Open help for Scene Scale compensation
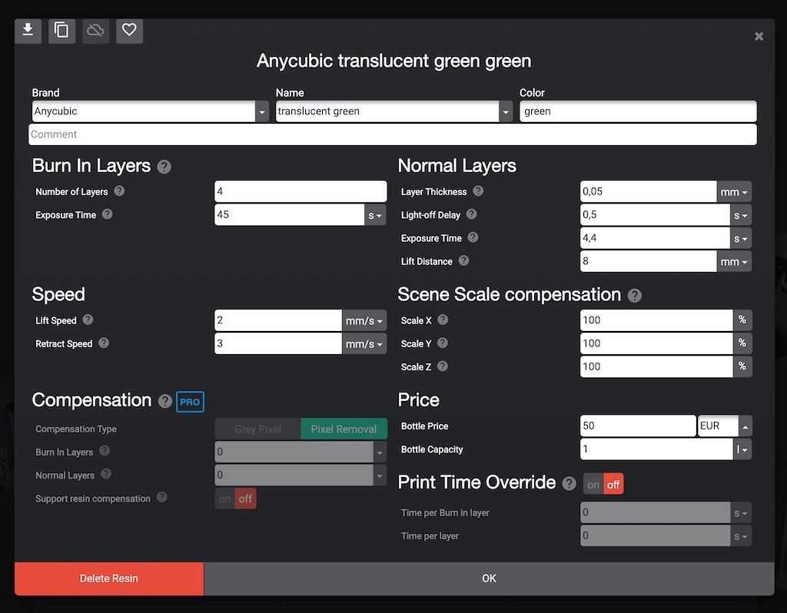This screenshot has width=787, height=613. tap(634, 296)
